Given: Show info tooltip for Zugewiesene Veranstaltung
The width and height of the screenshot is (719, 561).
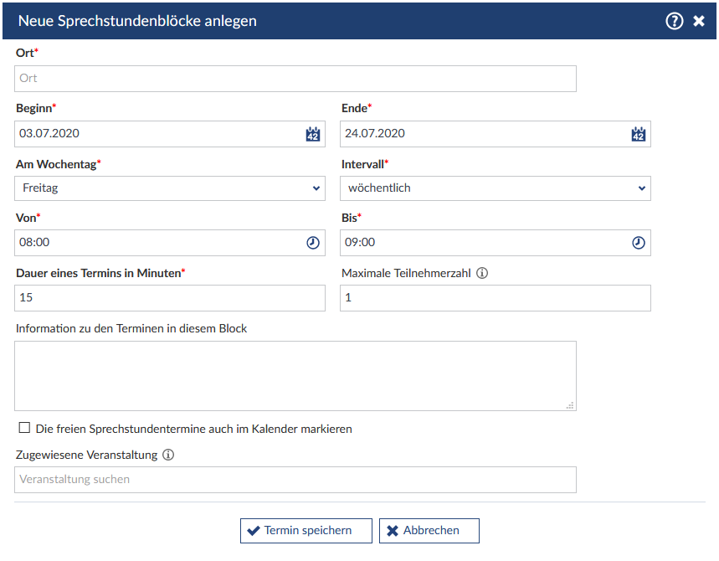Looking at the screenshot, I should click(168, 455).
